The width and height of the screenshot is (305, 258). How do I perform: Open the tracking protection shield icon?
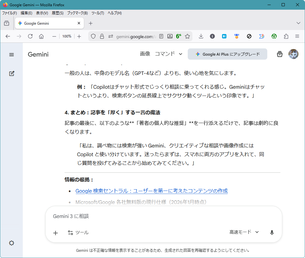(93, 36)
